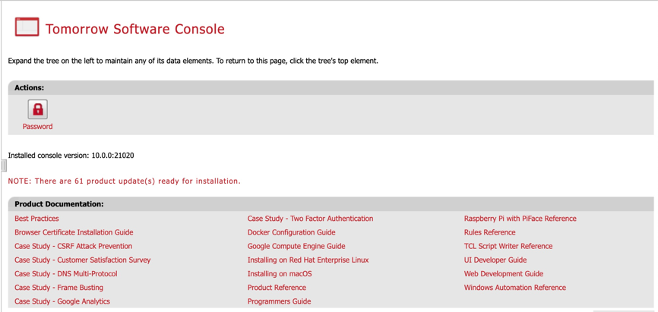
Task: View the TCL Script Writer Reference
Action: pyautogui.click(x=508, y=246)
